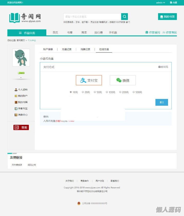Click the 我的书架 button at top right

click(167, 17)
